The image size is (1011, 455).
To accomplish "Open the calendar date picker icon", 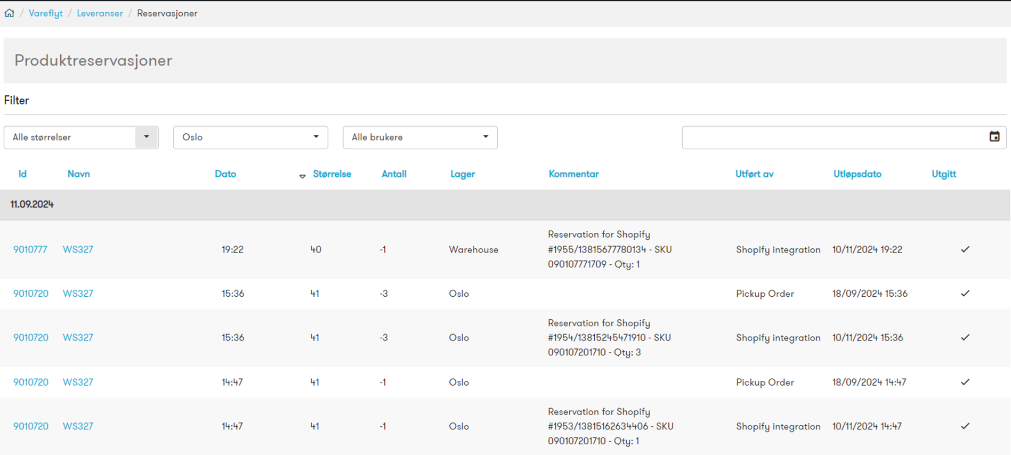I will click(994, 137).
